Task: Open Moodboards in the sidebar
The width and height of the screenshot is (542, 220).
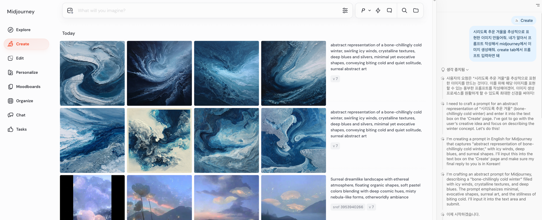Action: tap(28, 87)
